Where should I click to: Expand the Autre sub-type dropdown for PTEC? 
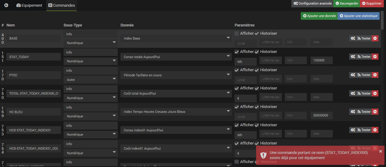pos(90,80)
